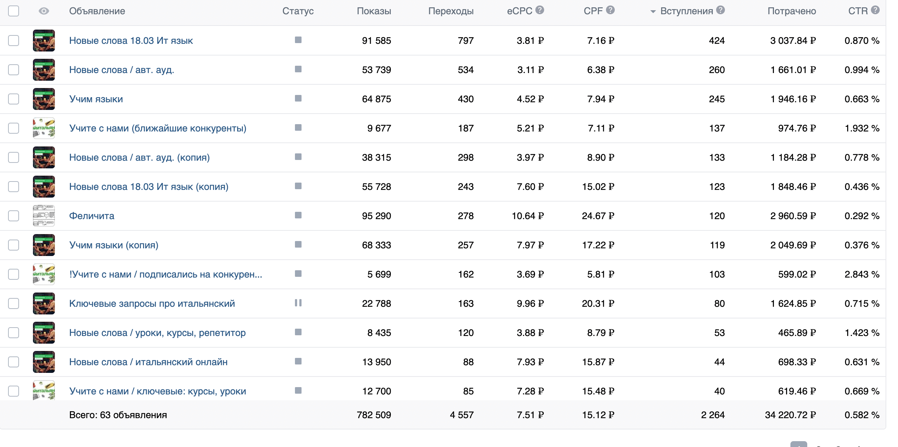Sort by Потрачено column header
Screen dimensions: 898x447
coord(792,11)
